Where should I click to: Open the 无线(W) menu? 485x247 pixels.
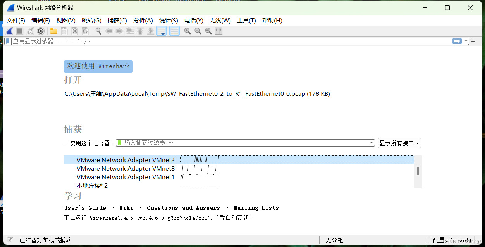(x=220, y=21)
